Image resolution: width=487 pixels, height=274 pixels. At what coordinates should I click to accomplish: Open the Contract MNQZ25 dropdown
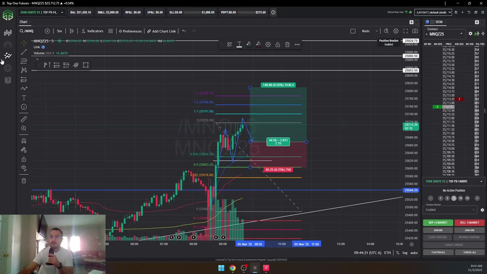(x=445, y=34)
